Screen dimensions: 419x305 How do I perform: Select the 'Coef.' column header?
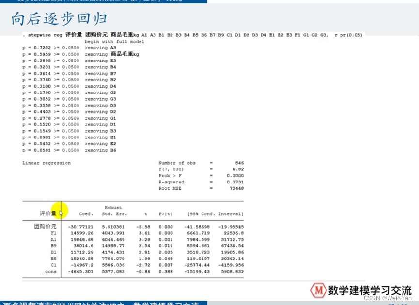click(x=86, y=214)
